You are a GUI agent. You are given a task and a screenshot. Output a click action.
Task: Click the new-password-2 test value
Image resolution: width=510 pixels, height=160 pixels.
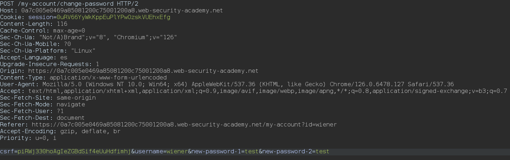click(x=322, y=152)
